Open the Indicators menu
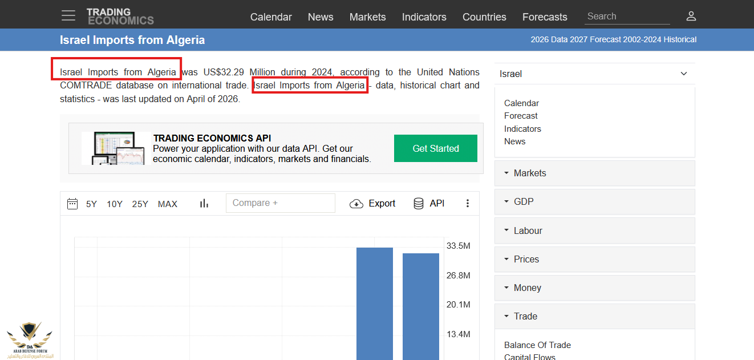754x360 pixels. pos(424,17)
